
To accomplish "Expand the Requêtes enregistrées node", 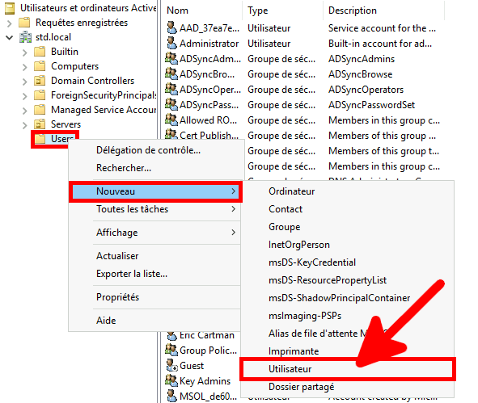I will coord(10,23).
